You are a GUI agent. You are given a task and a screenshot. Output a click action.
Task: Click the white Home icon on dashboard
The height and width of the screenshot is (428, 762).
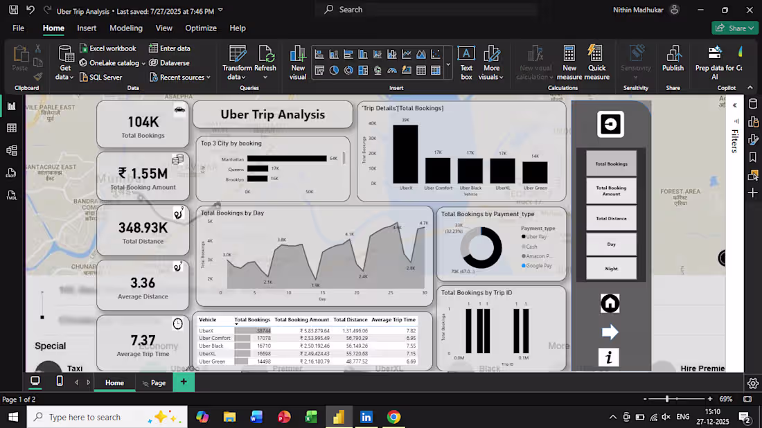click(x=610, y=303)
